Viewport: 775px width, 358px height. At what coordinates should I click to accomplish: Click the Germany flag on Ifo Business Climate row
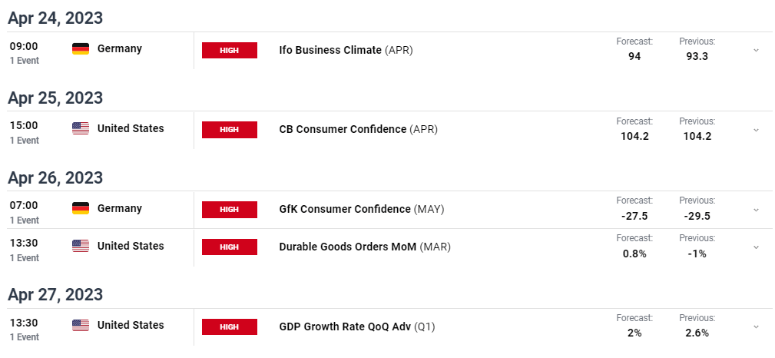(x=81, y=48)
